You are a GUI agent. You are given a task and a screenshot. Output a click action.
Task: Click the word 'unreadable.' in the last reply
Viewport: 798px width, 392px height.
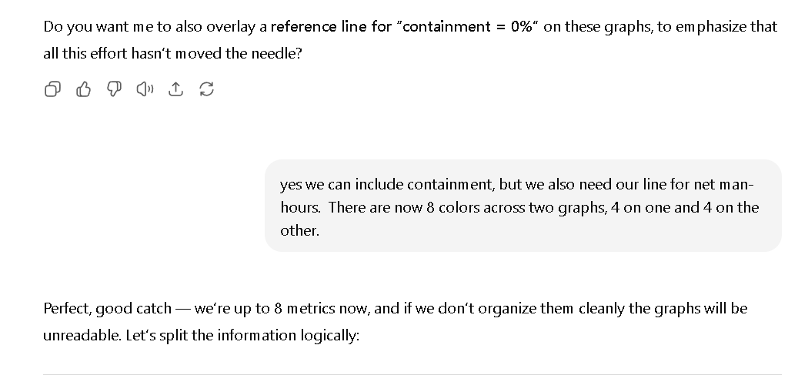click(x=82, y=336)
